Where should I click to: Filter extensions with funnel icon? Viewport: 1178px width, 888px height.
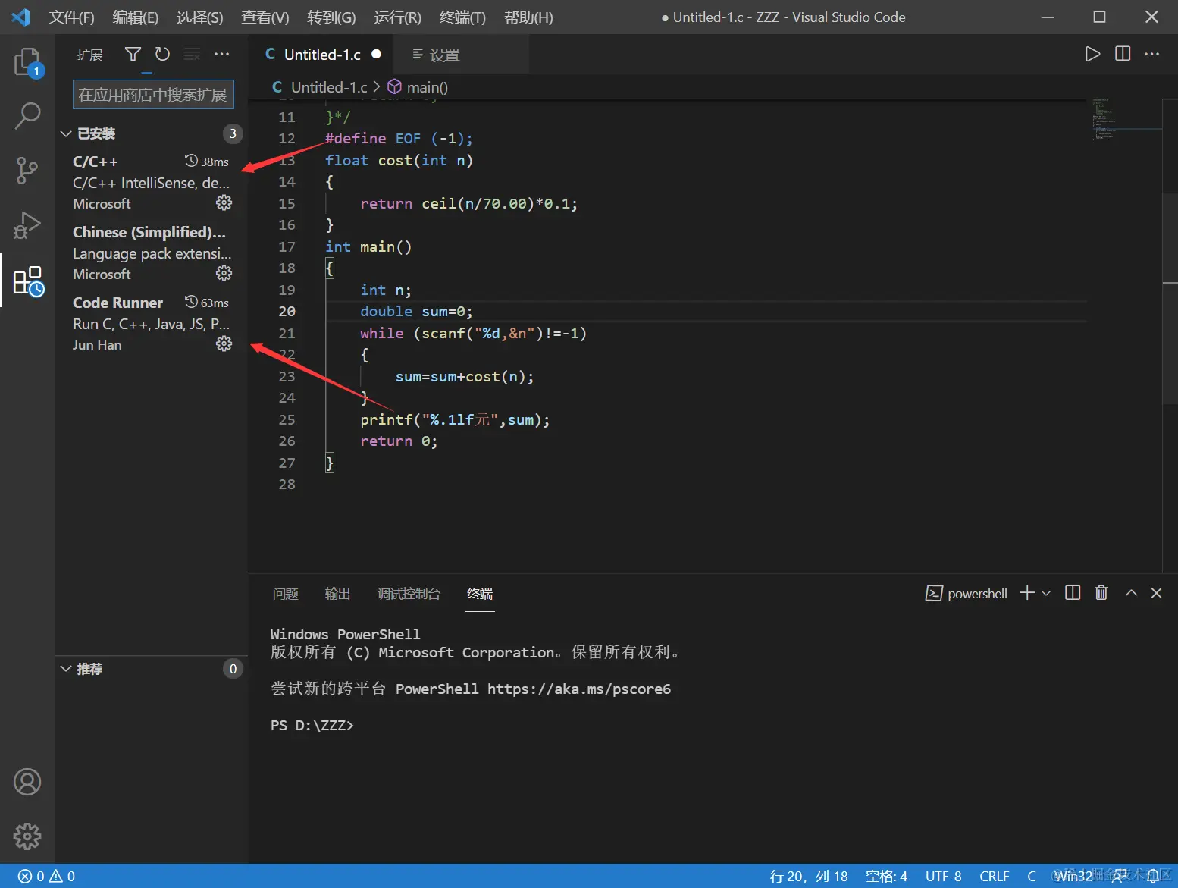(x=133, y=54)
